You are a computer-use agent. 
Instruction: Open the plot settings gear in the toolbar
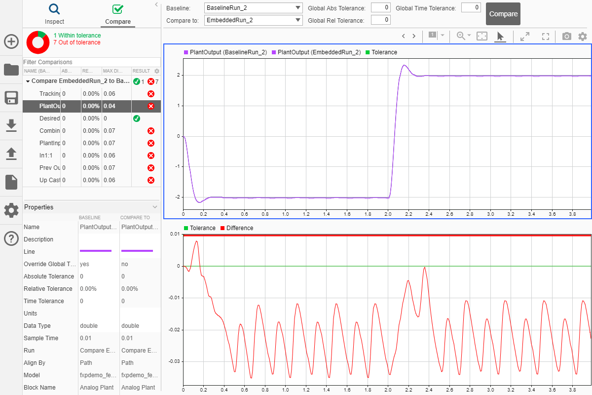pyautogui.click(x=583, y=36)
